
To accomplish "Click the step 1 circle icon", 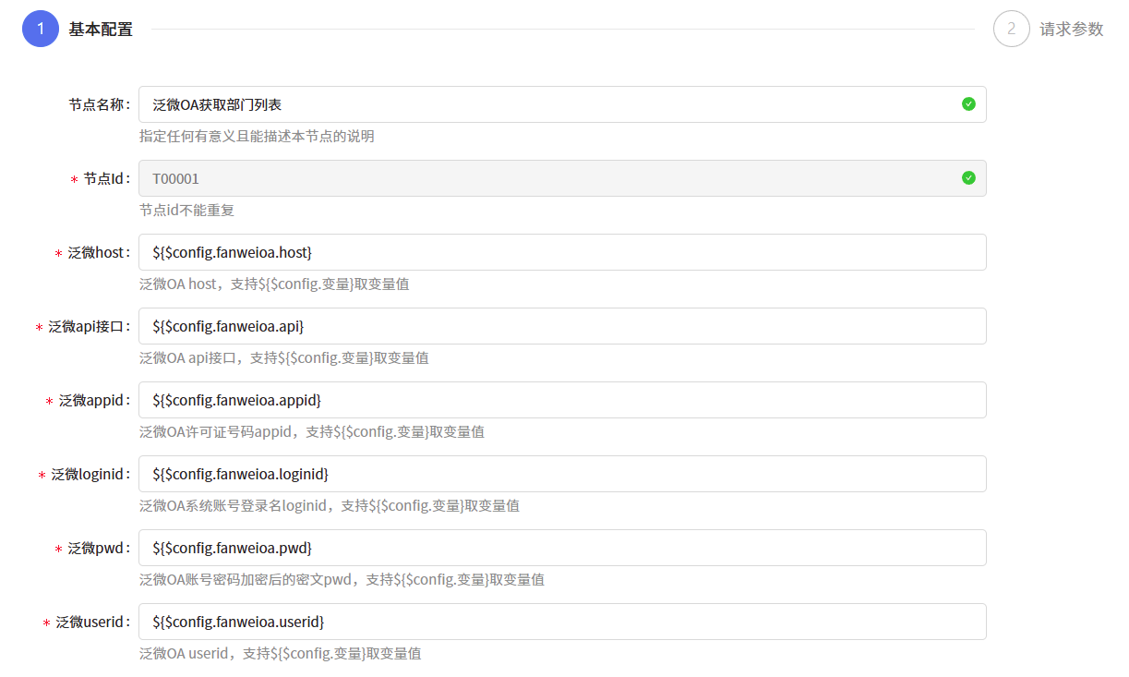I will coord(40,29).
